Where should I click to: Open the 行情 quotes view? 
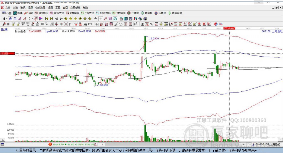pyautogui.click(x=7, y=13)
